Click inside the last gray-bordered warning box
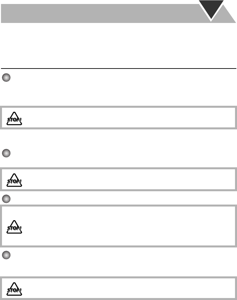Screen dimensions: 237x300 [x=126, y=287]
